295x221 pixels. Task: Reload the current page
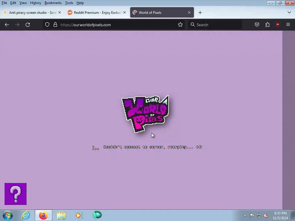coord(28,25)
